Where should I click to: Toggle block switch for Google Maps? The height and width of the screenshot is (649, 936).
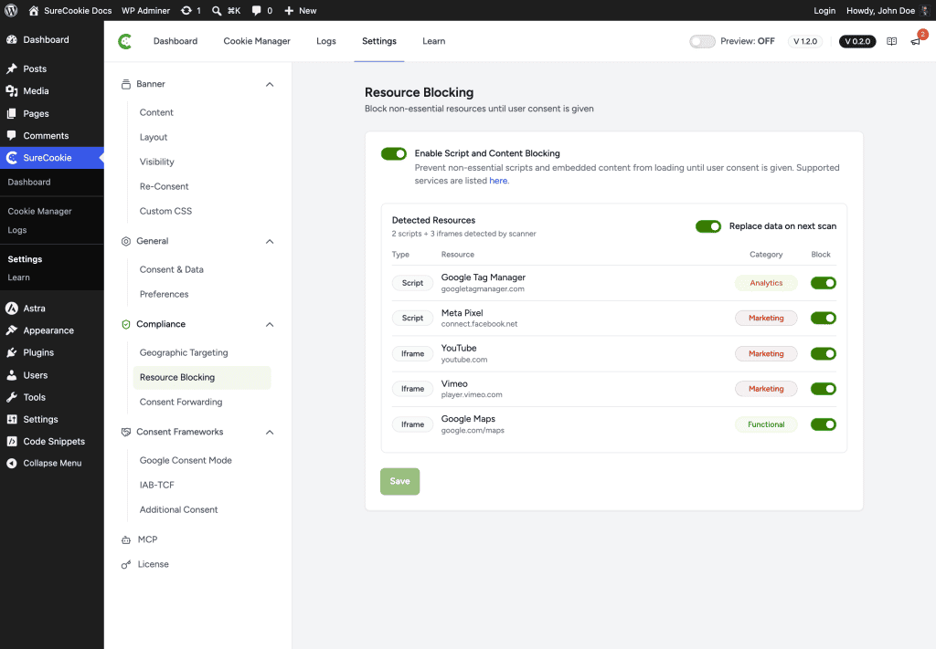point(824,424)
